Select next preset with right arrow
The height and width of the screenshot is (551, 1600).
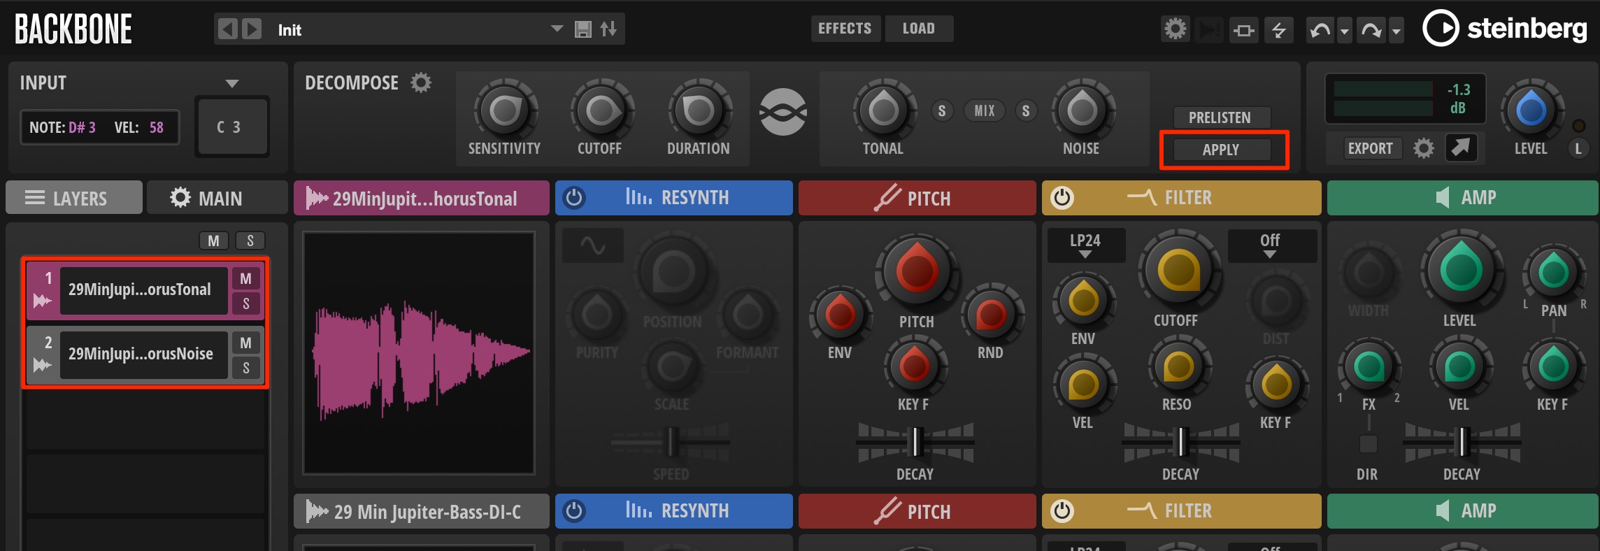coord(252,29)
